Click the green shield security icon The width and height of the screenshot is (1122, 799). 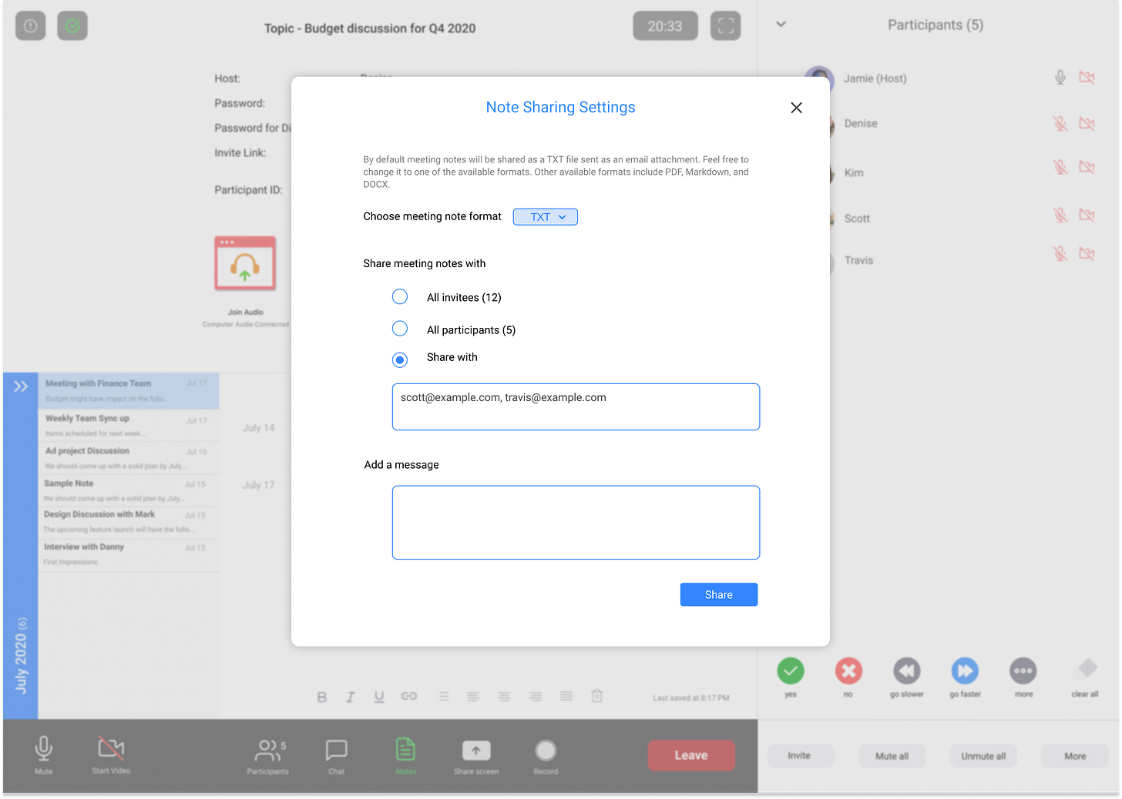[72, 25]
